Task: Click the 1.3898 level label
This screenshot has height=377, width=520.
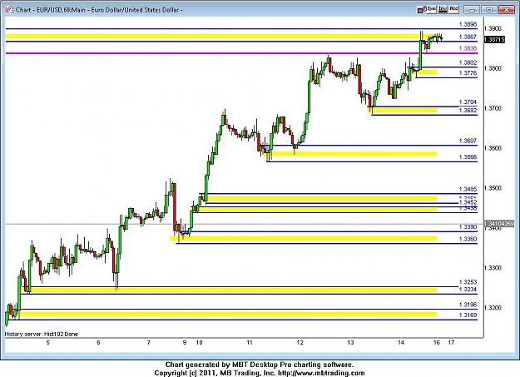Action: tap(468, 24)
